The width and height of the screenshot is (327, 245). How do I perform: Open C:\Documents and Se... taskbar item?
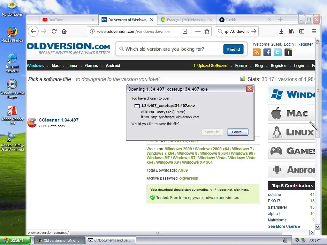point(111,240)
